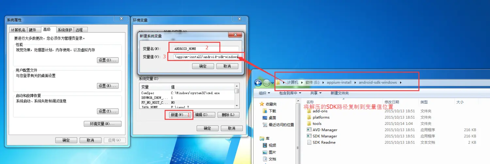Click 设置(T) button under 启动和故障恢复

pos(108,111)
